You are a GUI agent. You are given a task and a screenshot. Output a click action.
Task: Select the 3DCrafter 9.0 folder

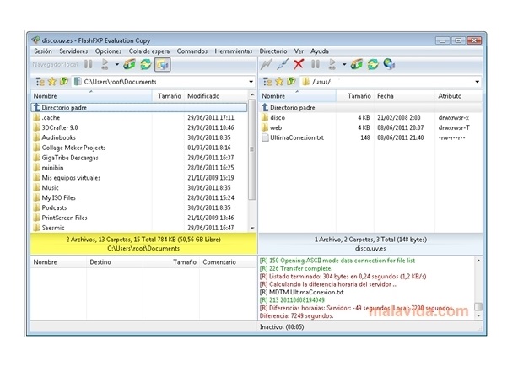click(x=139, y=127)
